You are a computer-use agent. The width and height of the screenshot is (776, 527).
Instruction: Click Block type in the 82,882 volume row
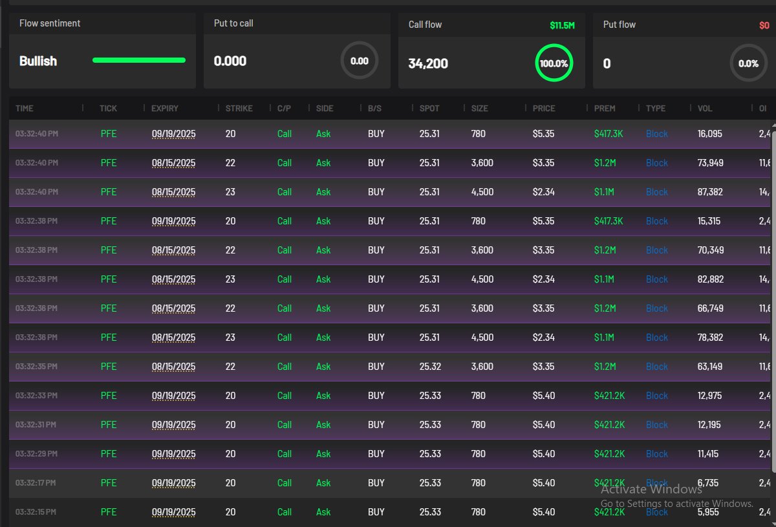(x=657, y=279)
